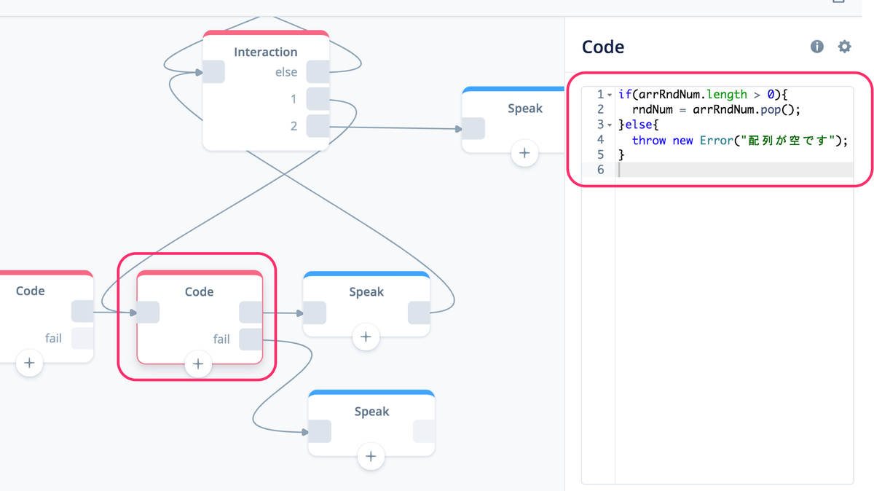
Task: Click the Interaction block's output port 2
Action: coord(318,126)
